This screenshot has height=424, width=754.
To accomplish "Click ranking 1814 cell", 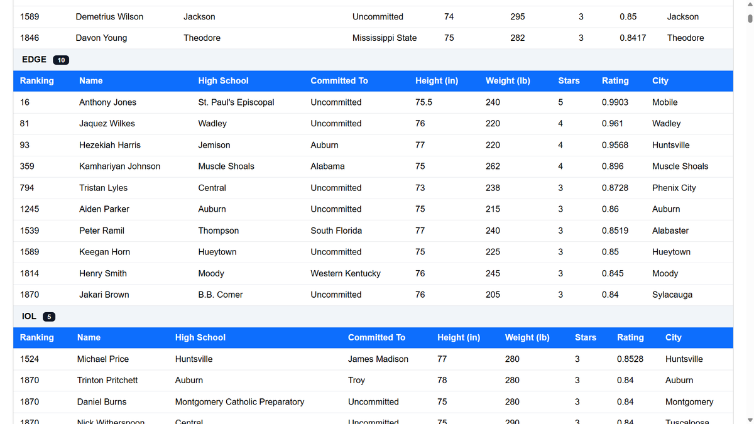I will click(30, 273).
